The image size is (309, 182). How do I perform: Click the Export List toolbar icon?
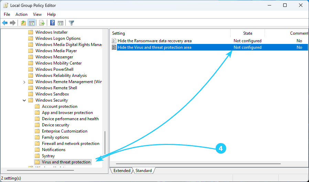42,23
